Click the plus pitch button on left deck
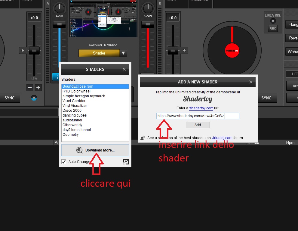The image size is (298, 231). click(38, 88)
